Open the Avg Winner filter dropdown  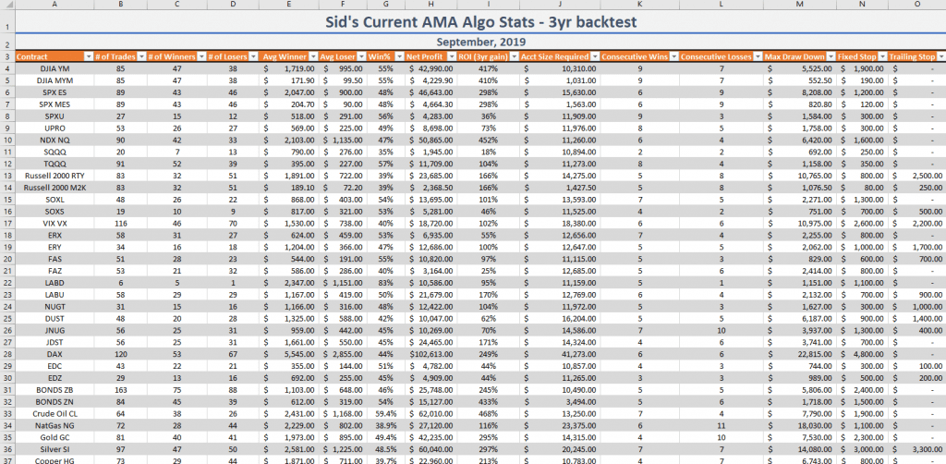(x=313, y=56)
